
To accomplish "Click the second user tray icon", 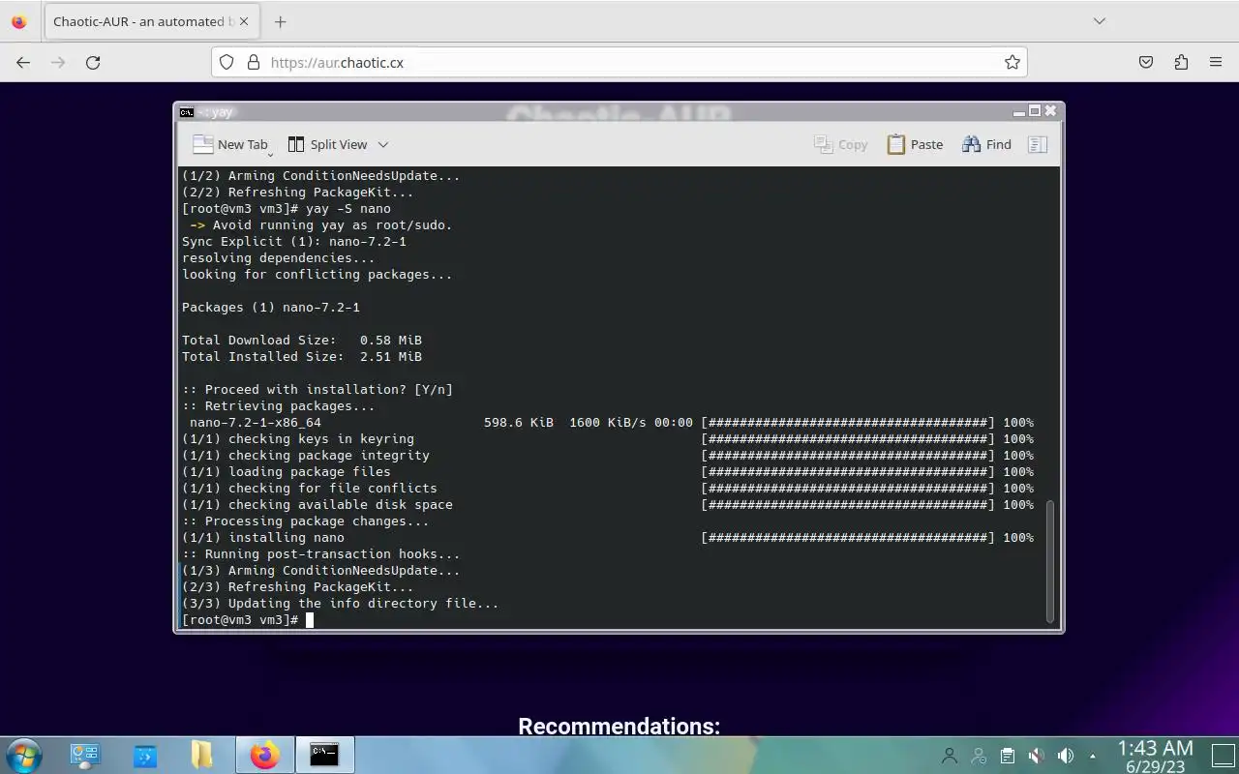I will click(x=979, y=756).
